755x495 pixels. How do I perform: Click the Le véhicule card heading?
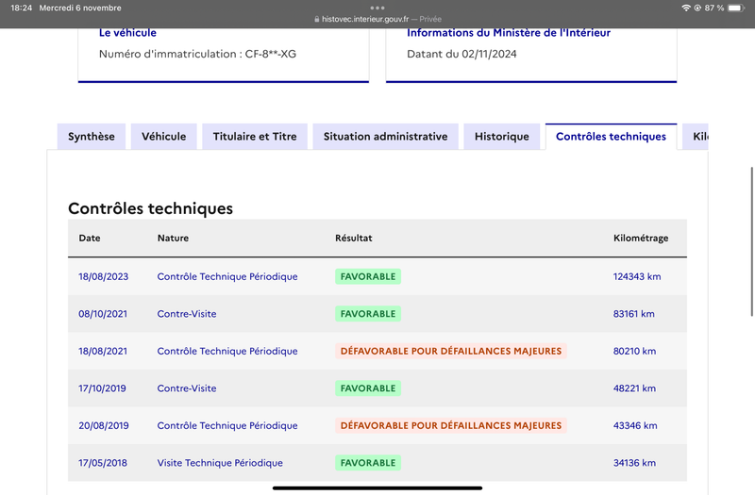tap(127, 33)
